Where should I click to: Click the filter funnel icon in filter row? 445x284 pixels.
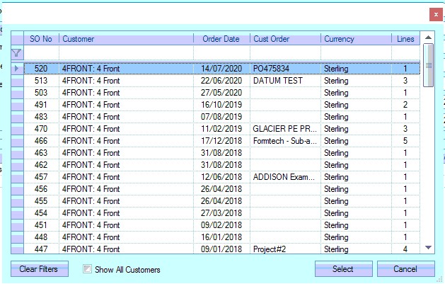[17, 53]
